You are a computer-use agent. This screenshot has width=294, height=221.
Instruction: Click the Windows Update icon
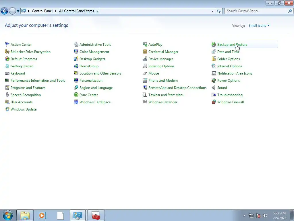7,109
